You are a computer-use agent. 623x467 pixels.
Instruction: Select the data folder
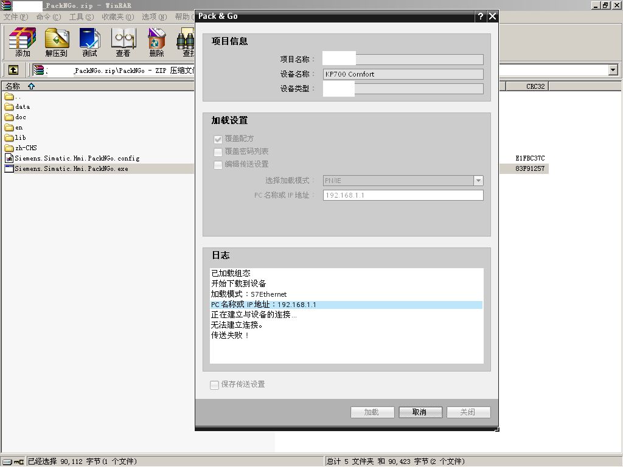click(17, 107)
